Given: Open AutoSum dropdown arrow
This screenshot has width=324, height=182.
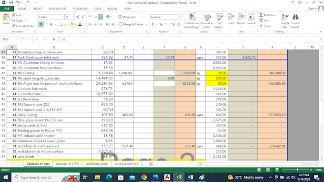Looking at the screenshot, I should [x=278, y=15].
